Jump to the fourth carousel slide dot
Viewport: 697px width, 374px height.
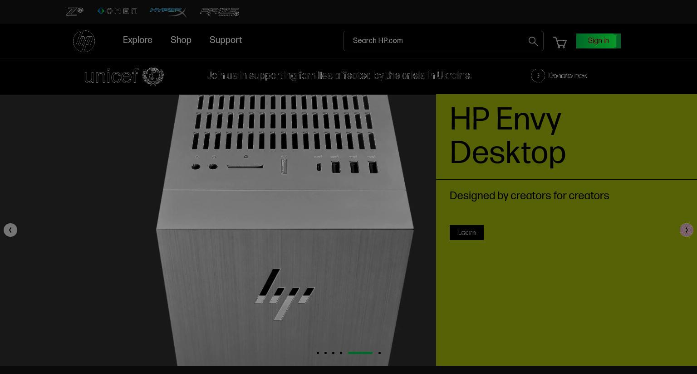coord(341,353)
